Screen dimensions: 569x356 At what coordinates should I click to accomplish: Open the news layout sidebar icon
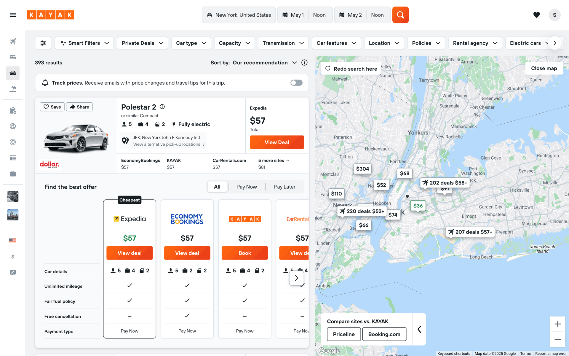pos(13,158)
